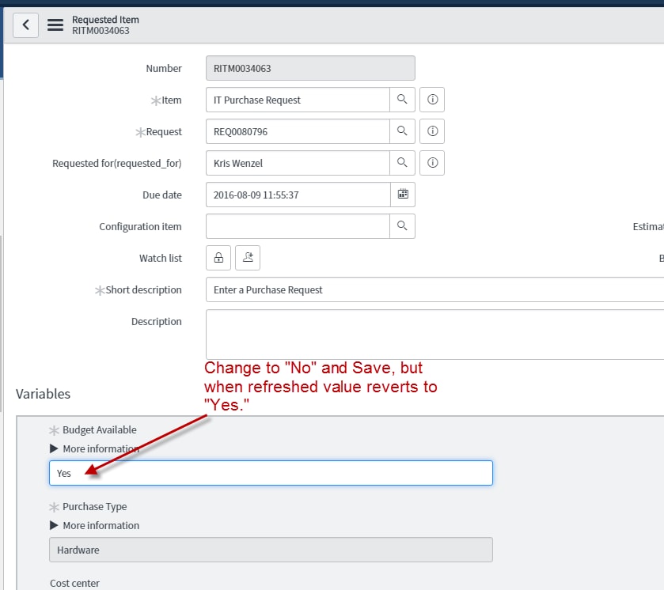Click the Request field REQ0080796
Screen dimensions: 664x590
coord(298,131)
